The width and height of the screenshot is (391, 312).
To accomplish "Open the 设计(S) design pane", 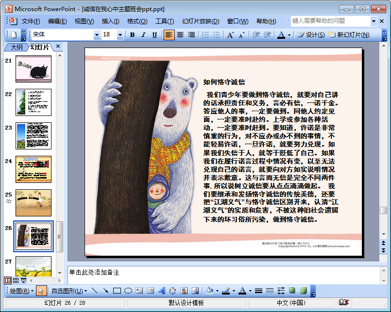I will pyautogui.click(x=311, y=35).
